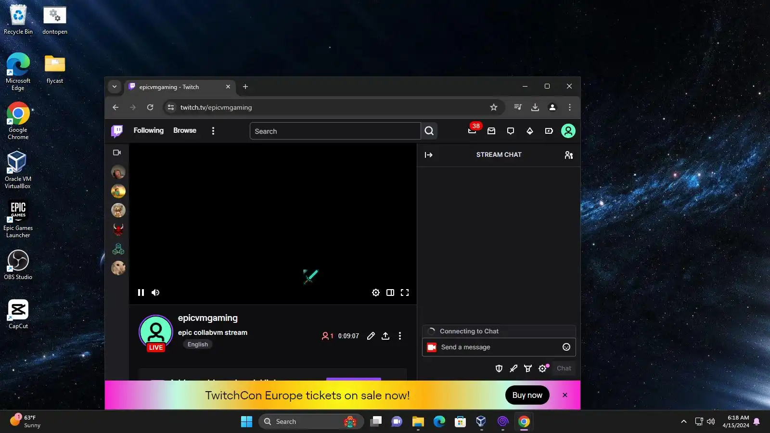The width and height of the screenshot is (770, 433).
Task: Open the red devil channel avatar
Action: click(118, 229)
